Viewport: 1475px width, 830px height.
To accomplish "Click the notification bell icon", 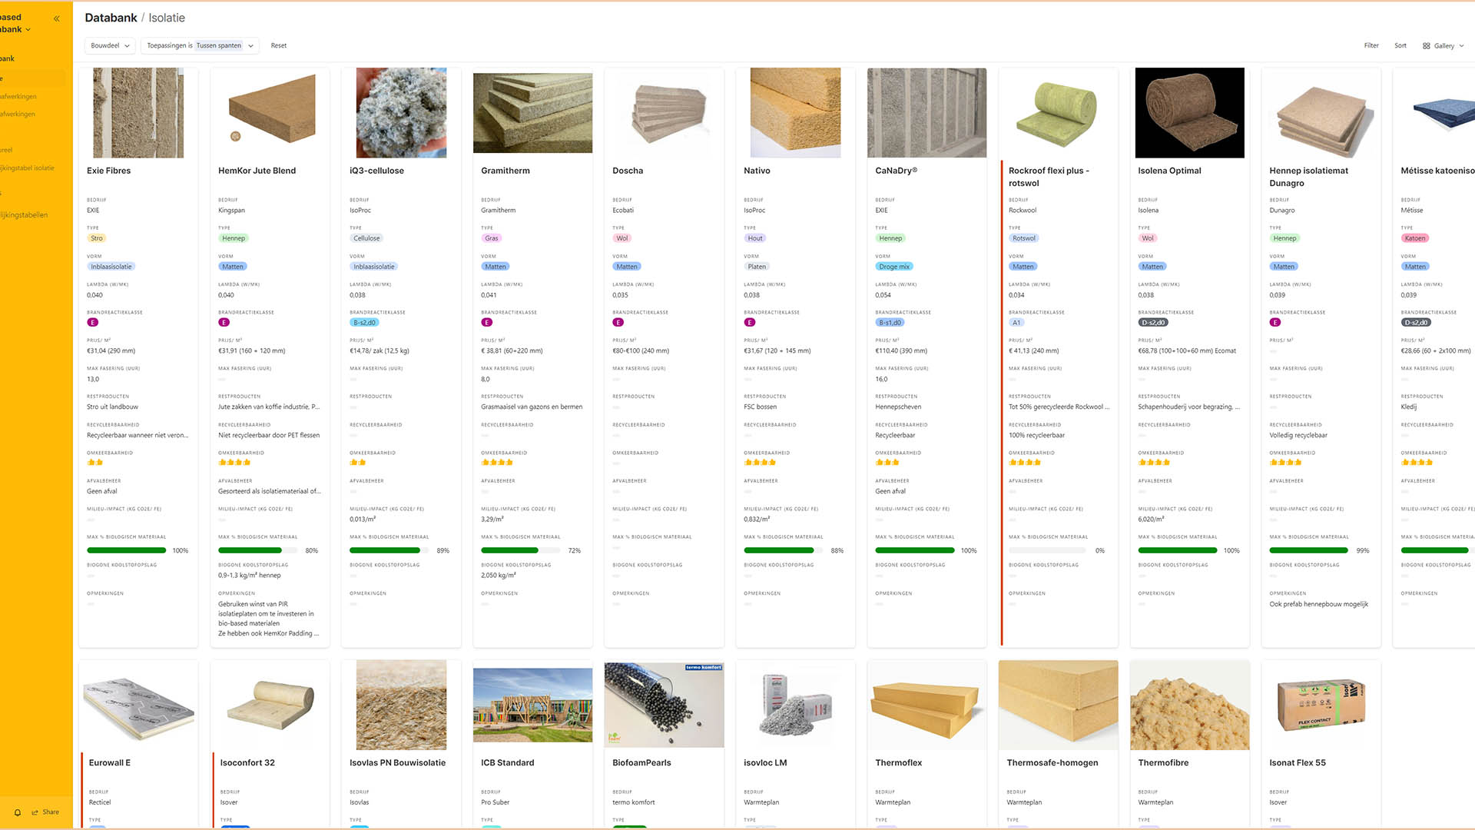I will pos(18,812).
